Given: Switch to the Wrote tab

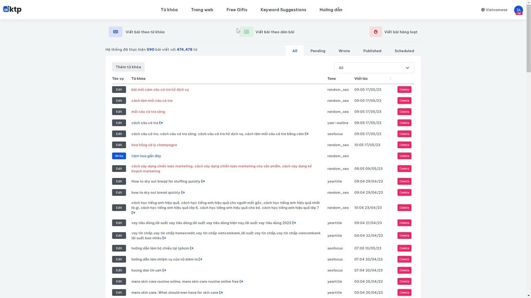Looking at the screenshot, I should (344, 51).
